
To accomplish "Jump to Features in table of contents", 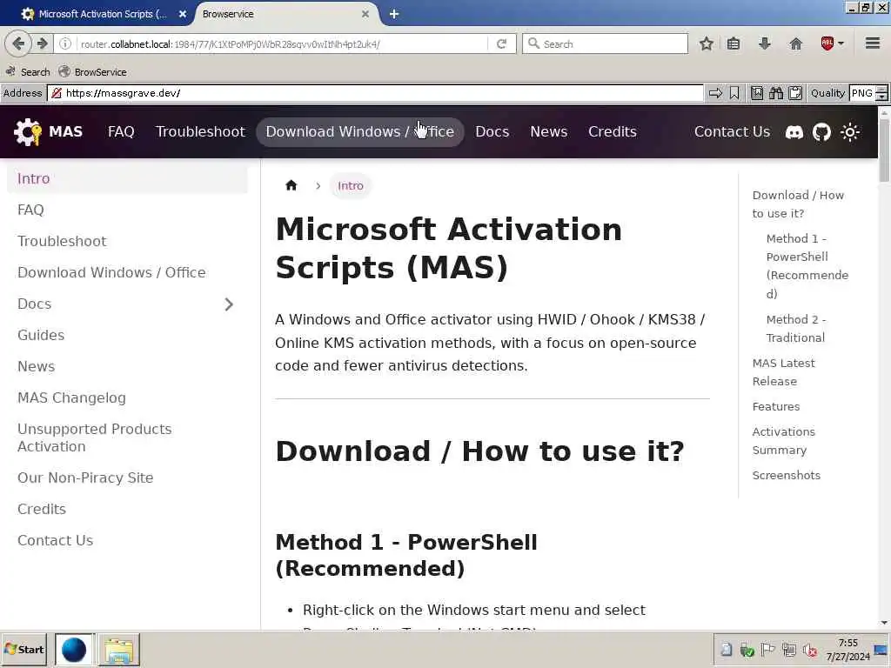I will pyautogui.click(x=775, y=407).
